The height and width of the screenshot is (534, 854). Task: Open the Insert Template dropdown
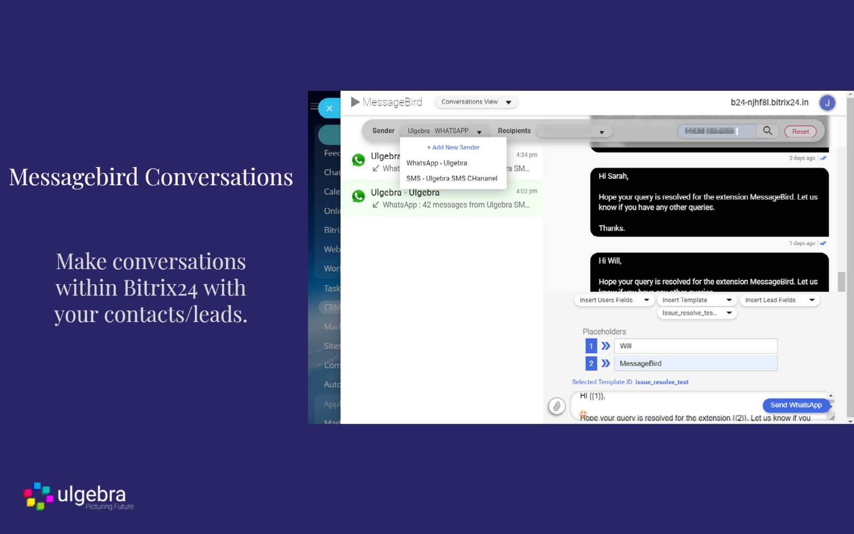[x=697, y=300]
